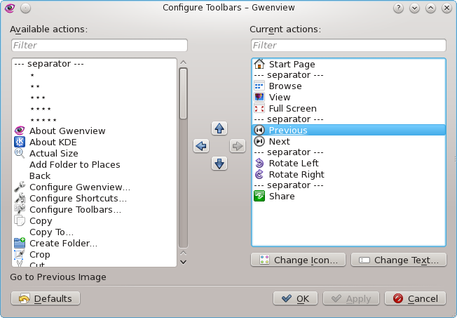Choose Start Page in current actions
457x318 pixels.
[292, 64]
